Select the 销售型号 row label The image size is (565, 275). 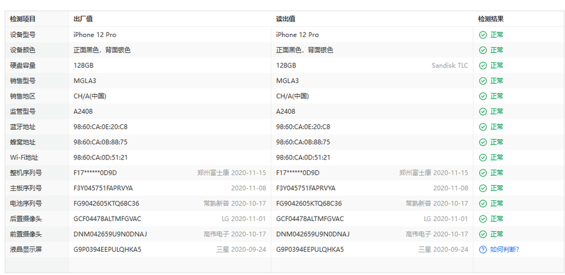click(23, 81)
